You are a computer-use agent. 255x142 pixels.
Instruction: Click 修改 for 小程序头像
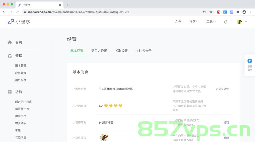[227, 138]
